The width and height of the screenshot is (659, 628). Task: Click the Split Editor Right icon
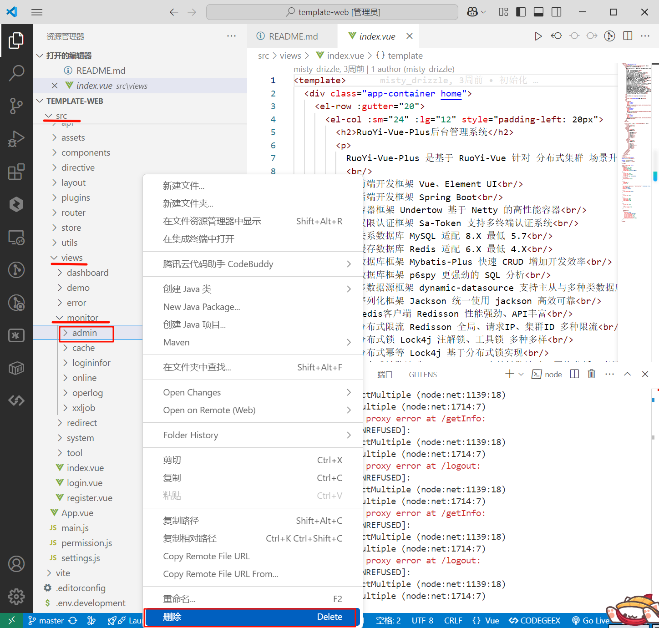pyautogui.click(x=628, y=36)
